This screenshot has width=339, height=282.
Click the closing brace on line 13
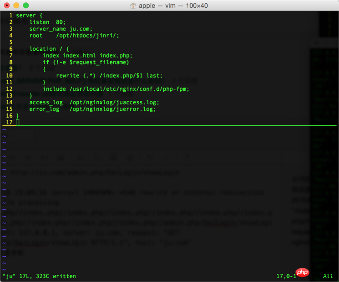(x=31, y=96)
